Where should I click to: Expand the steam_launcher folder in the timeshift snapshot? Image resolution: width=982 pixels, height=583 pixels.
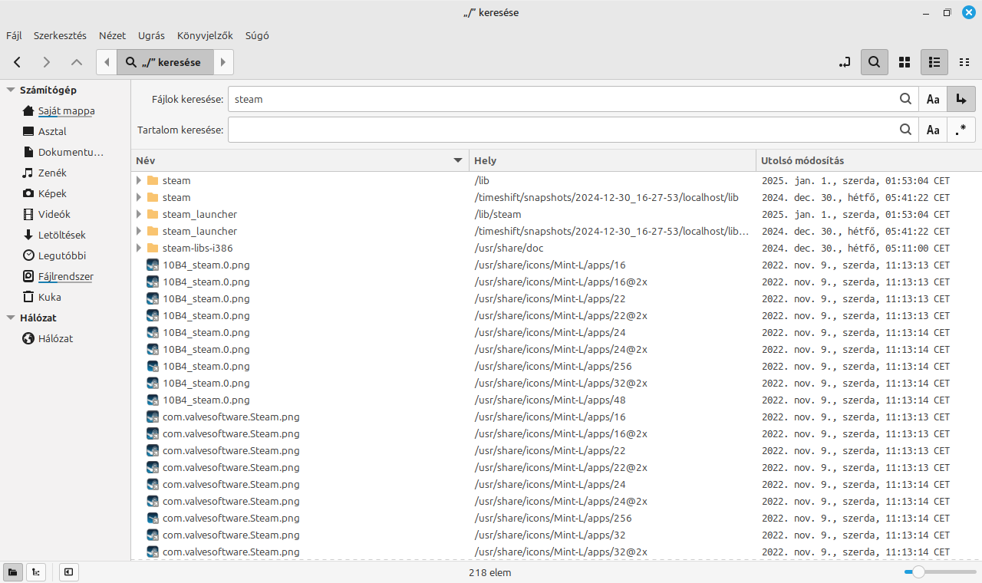(x=139, y=231)
